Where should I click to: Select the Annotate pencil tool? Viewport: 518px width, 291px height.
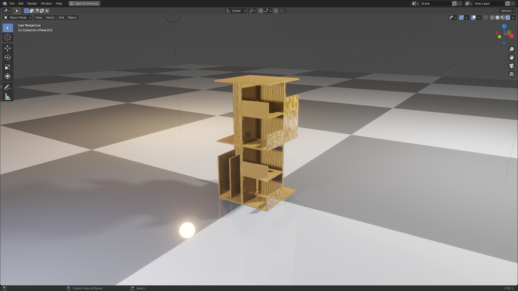click(x=8, y=87)
